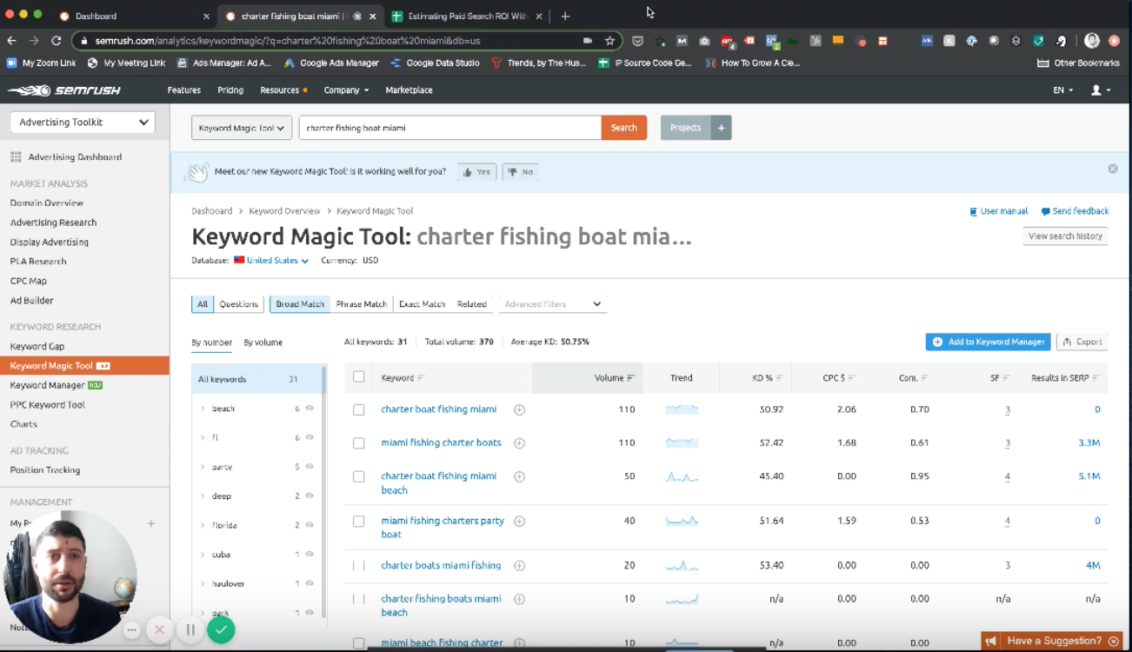Check charter boat fishing miami row

pyautogui.click(x=358, y=409)
